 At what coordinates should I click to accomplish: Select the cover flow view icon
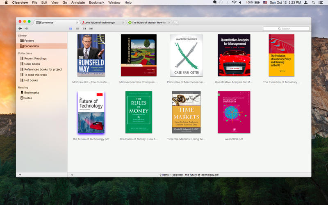point(91,29)
